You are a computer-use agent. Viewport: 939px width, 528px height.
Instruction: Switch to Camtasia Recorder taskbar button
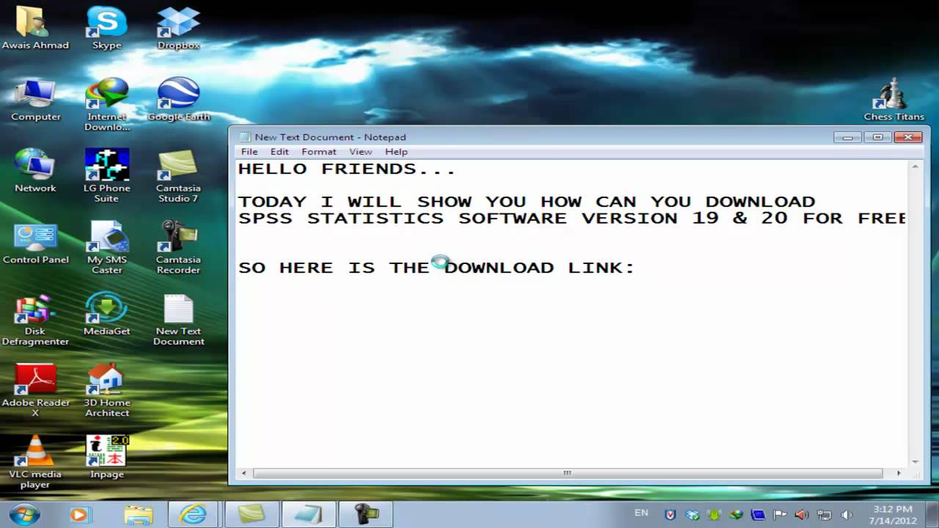click(x=366, y=514)
